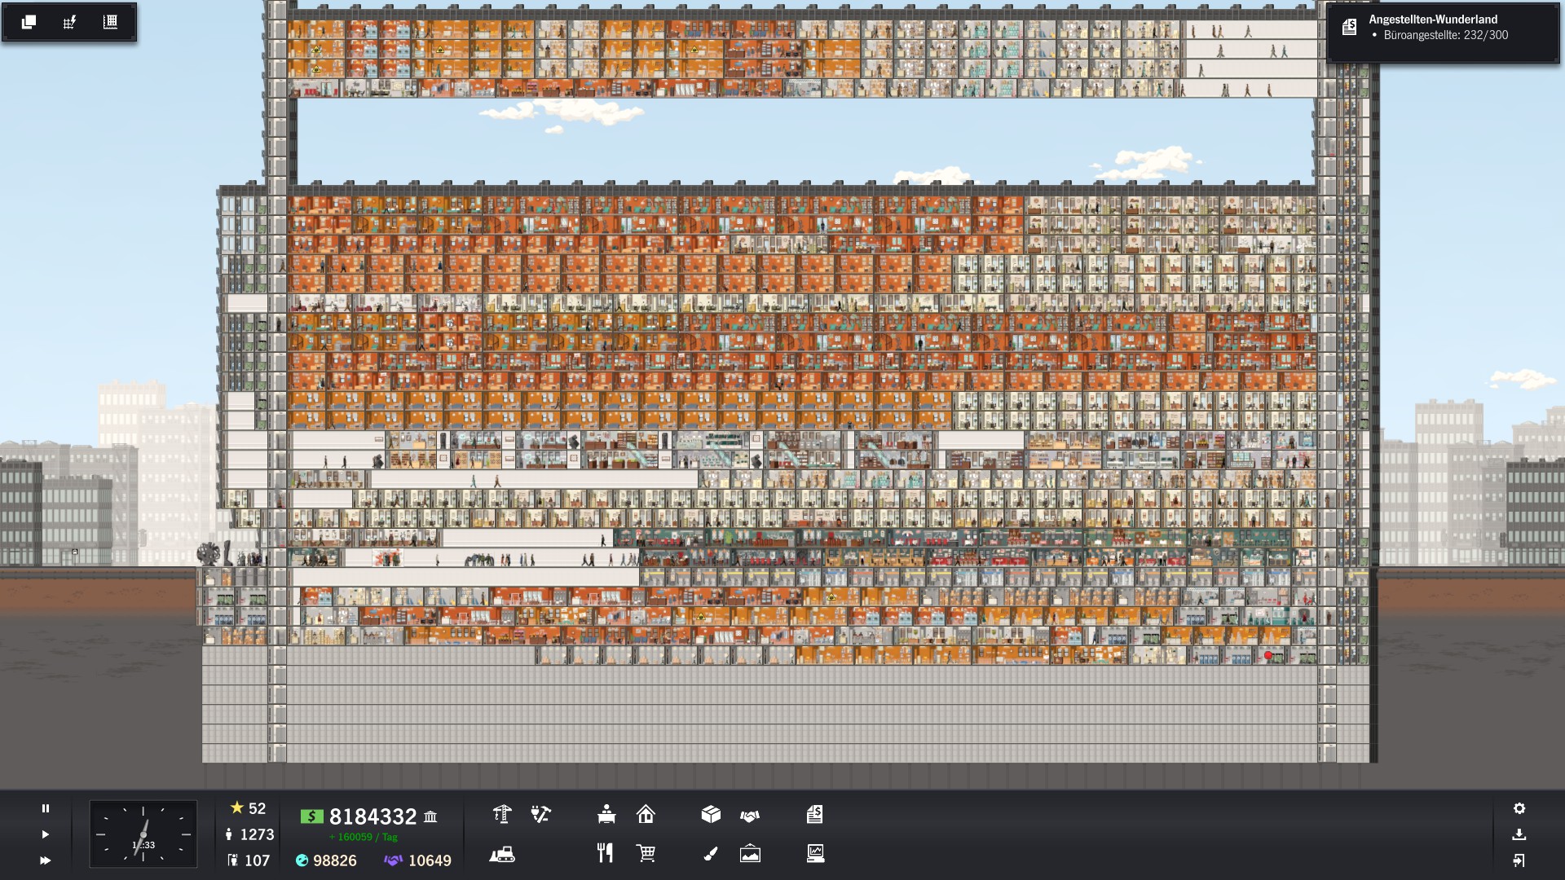Open the framed picture art category
The image size is (1565, 880).
coord(750,853)
